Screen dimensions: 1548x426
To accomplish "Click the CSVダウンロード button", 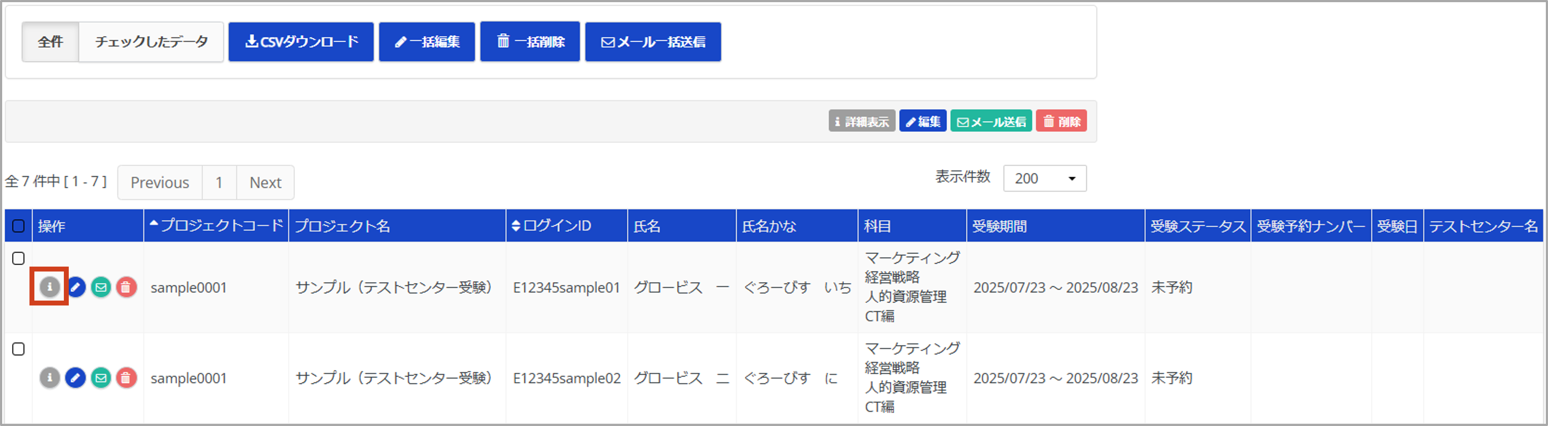I will [x=301, y=42].
